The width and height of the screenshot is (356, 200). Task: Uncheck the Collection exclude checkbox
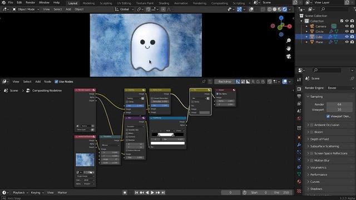(x=342, y=21)
